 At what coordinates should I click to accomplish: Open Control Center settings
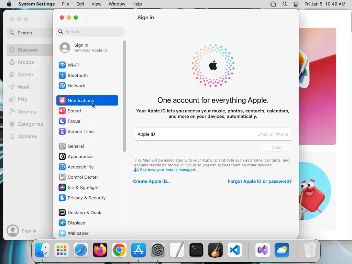click(87, 177)
